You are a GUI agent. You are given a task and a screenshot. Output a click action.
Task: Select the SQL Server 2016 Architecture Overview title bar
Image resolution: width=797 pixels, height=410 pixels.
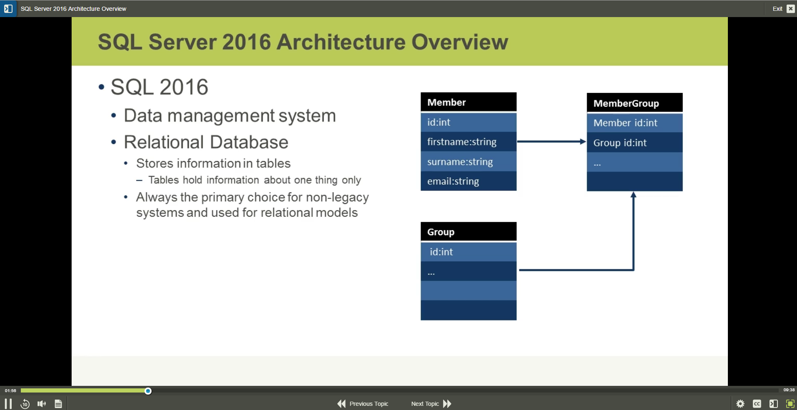73,8
